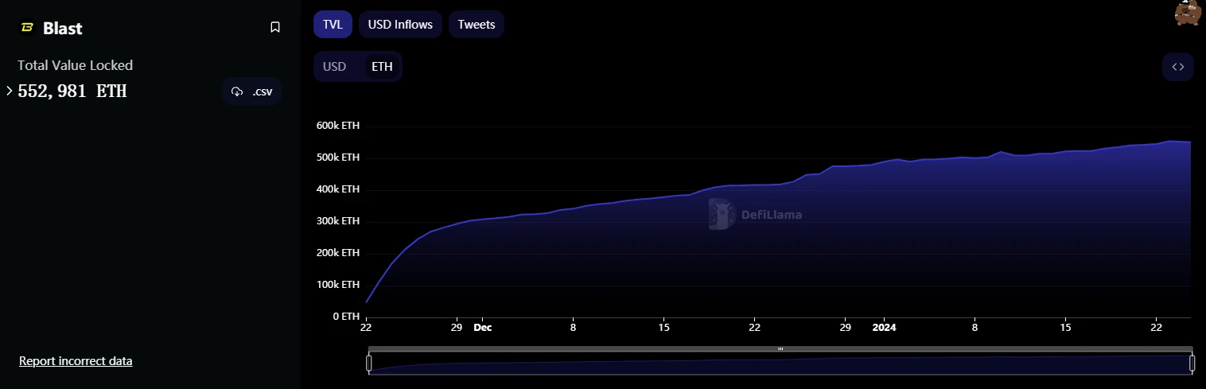Open the Report incorrect data link
This screenshot has height=389, width=1206.
pyautogui.click(x=76, y=361)
